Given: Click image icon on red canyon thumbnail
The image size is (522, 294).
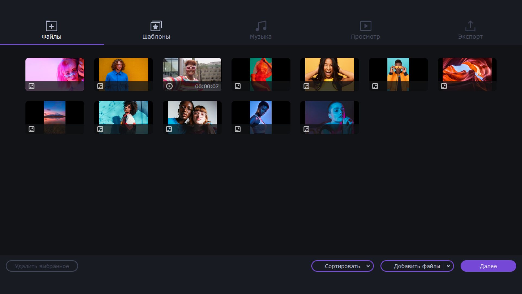Looking at the screenshot, I should [444, 86].
